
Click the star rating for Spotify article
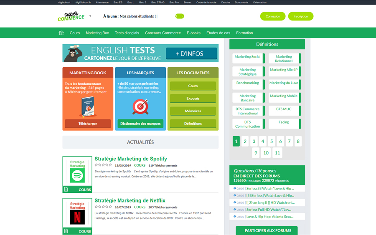103,165
